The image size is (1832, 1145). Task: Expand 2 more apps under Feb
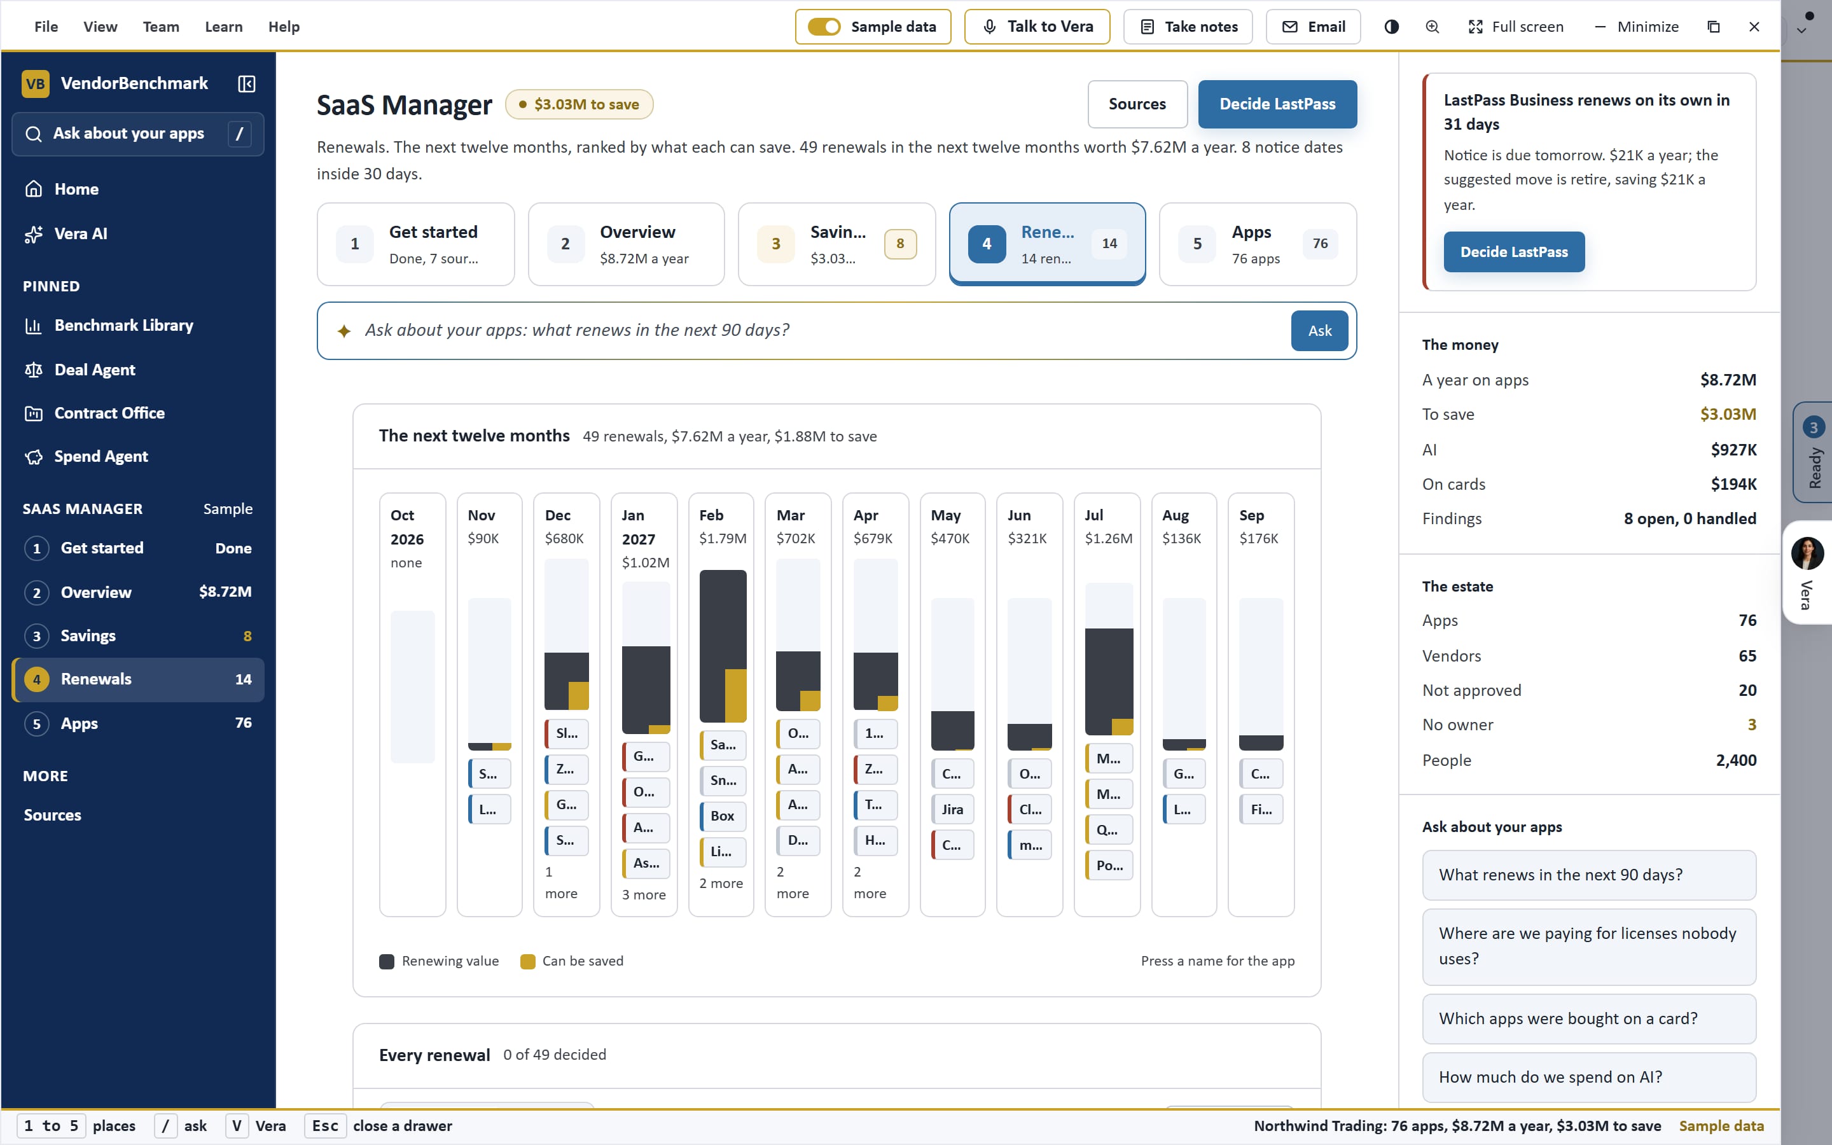[721, 883]
